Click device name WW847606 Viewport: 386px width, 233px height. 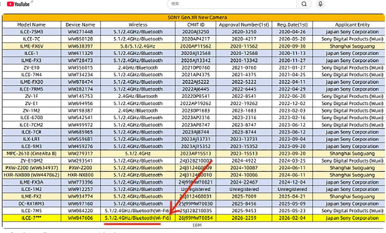(x=81, y=218)
